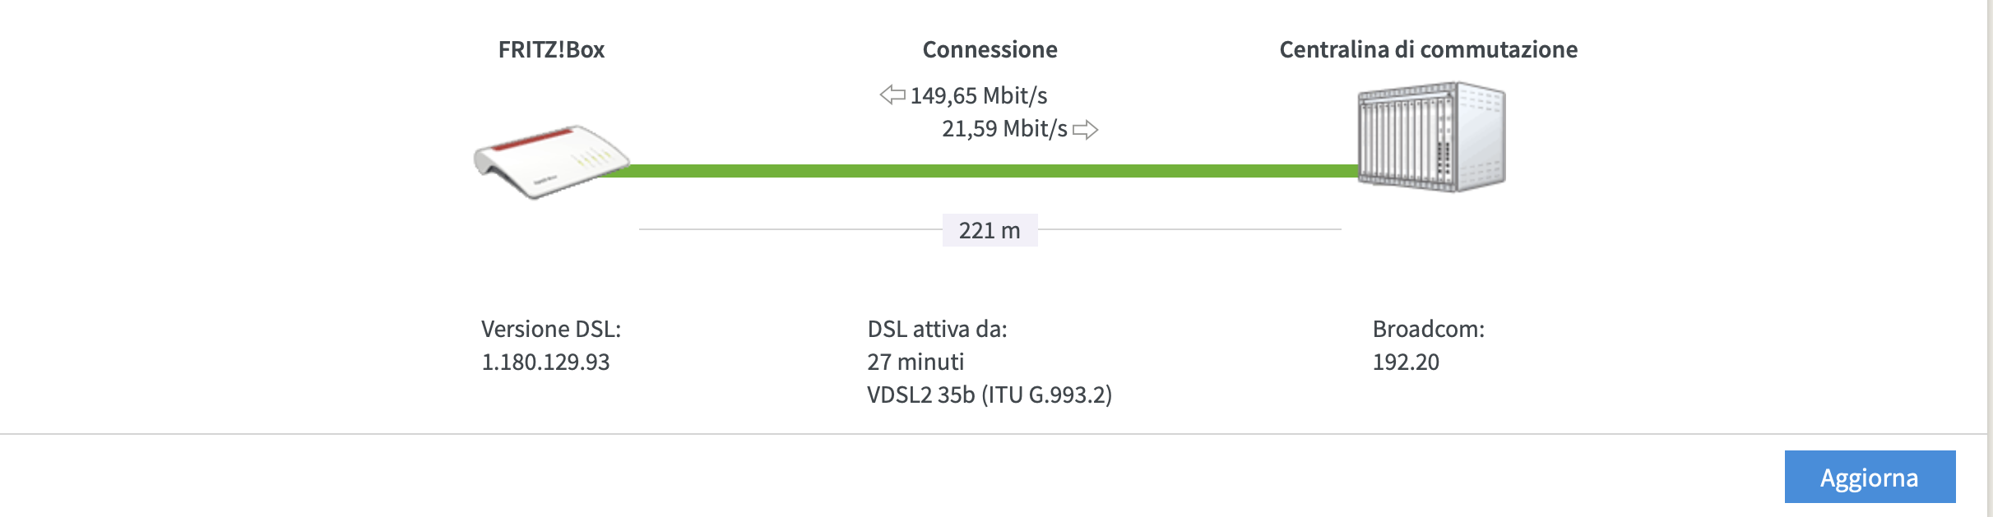Click the right-pointing upload arrow icon
Screen dimensions: 1993x517
tap(1086, 130)
